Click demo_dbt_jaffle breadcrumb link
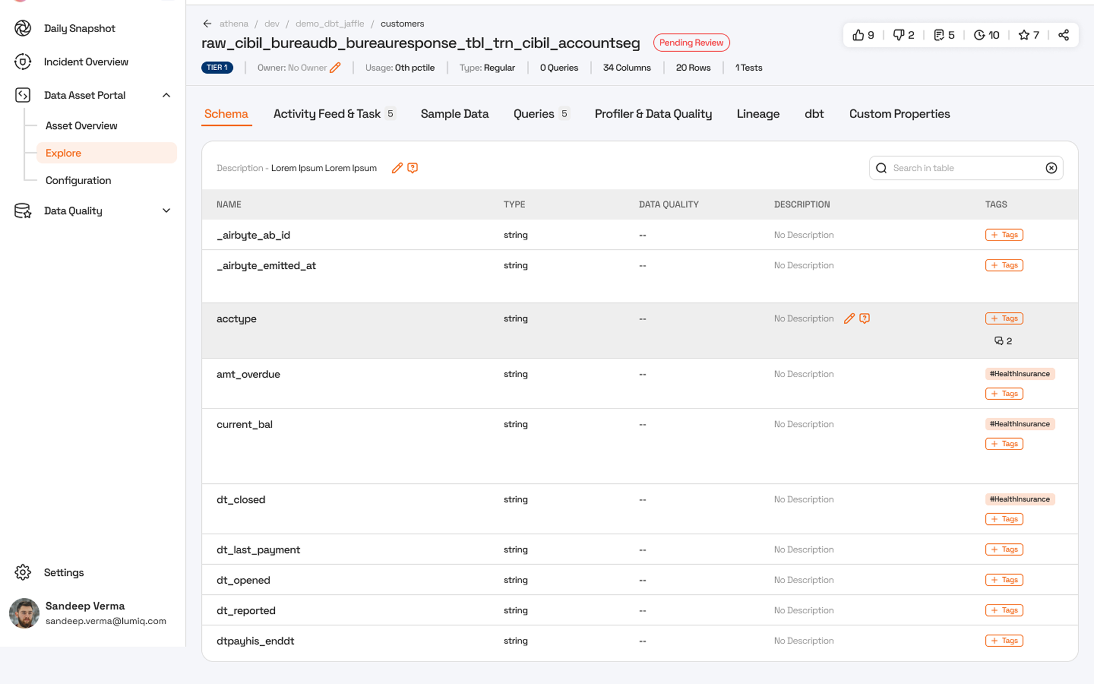Screen dimensions: 1094x684 click(330, 24)
